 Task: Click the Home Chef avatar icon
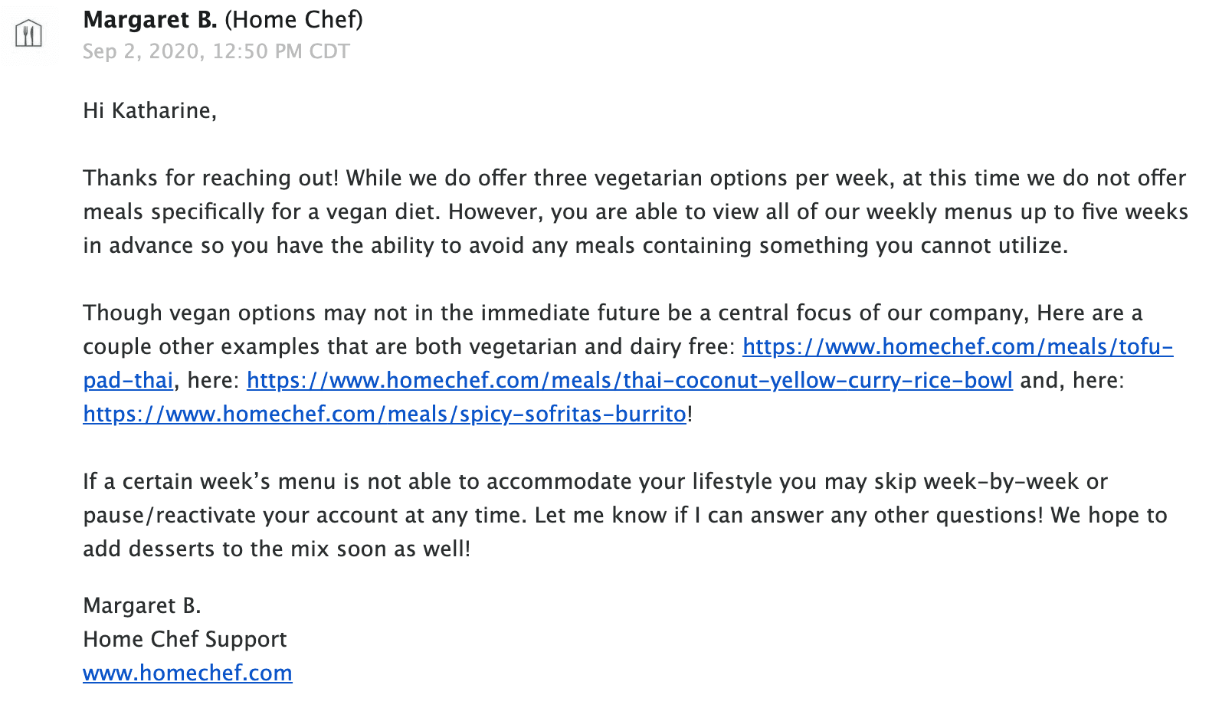coord(28,33)
